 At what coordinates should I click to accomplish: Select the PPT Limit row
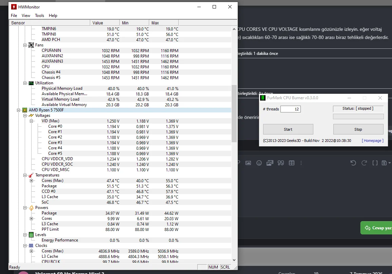coord(120,229)
